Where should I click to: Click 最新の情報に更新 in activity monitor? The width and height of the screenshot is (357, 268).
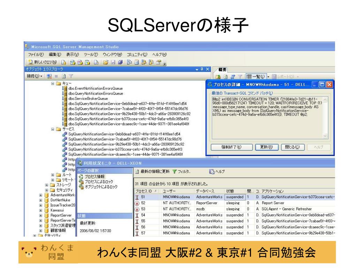152,171
